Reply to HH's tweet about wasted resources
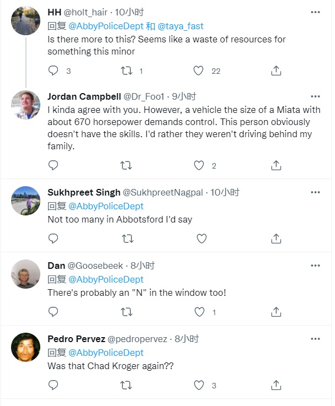335x406 pixels. [54, 71]
